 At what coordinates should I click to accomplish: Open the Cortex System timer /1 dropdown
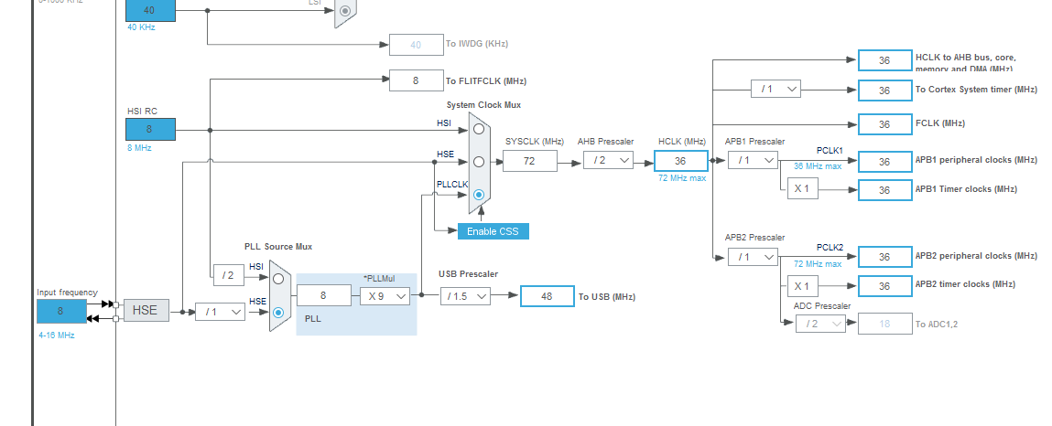click(775, 89)
